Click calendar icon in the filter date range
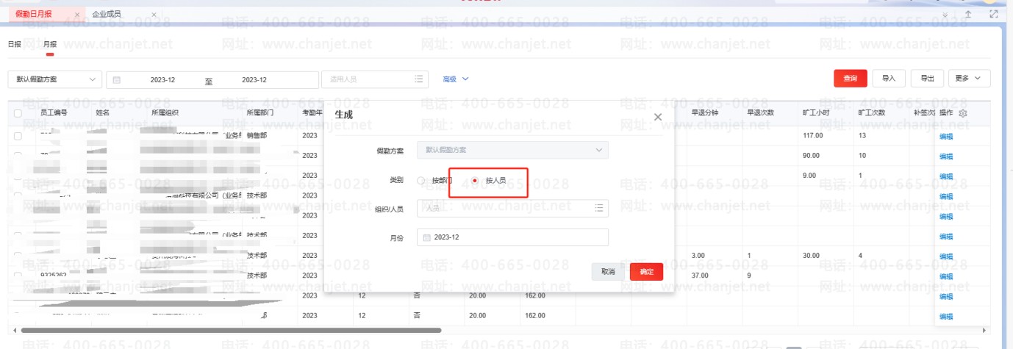The width and height of the screenshot is (1013, 349). tap(116, 79)
